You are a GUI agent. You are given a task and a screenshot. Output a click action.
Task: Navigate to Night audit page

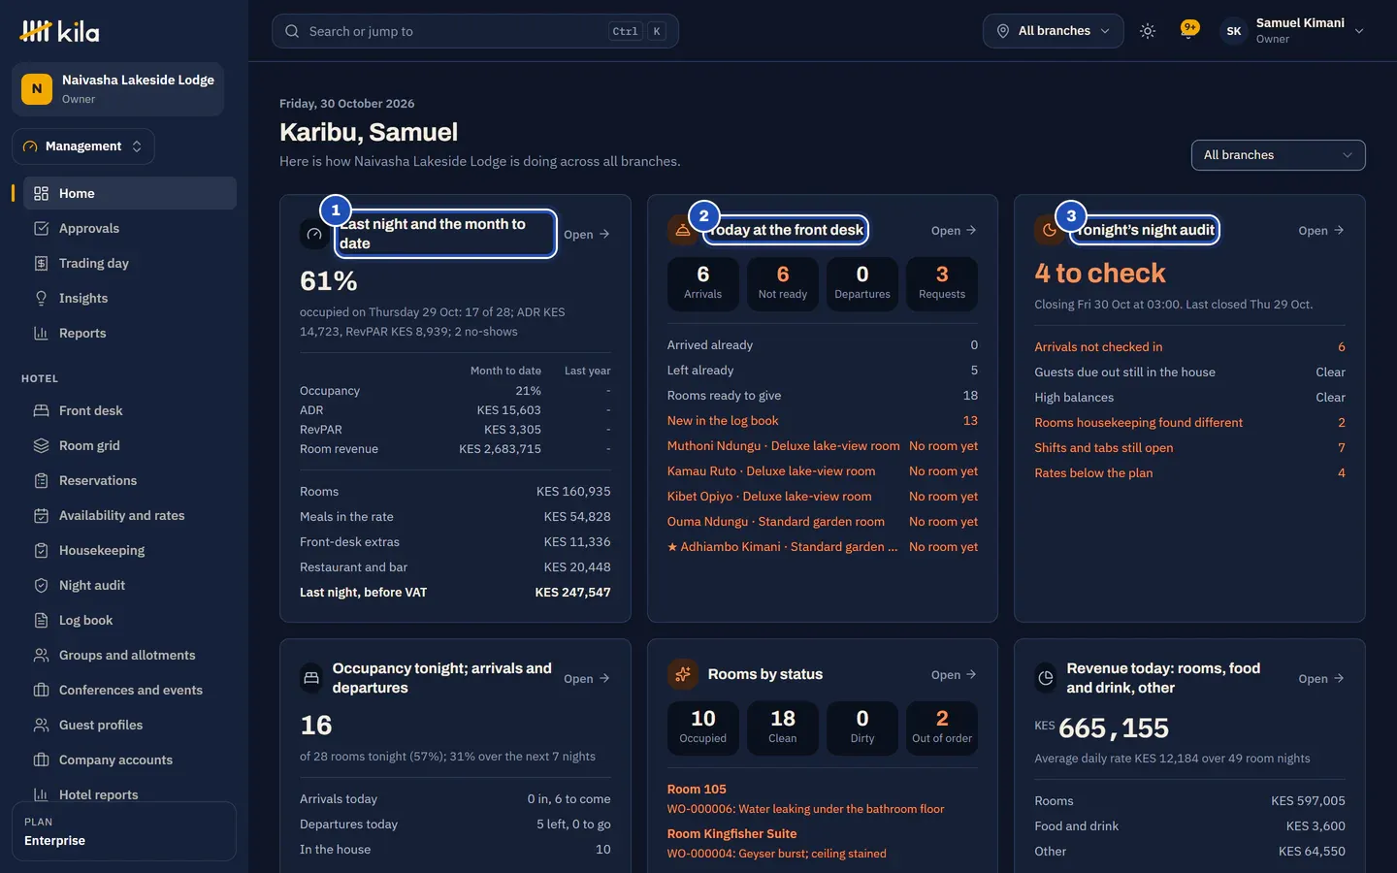[130, 585]
